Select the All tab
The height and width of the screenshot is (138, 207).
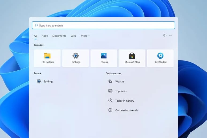tap(35, 36)
